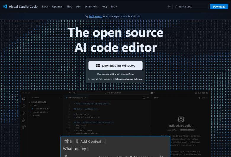Open the Web link under download button

(x=99, y=74)
